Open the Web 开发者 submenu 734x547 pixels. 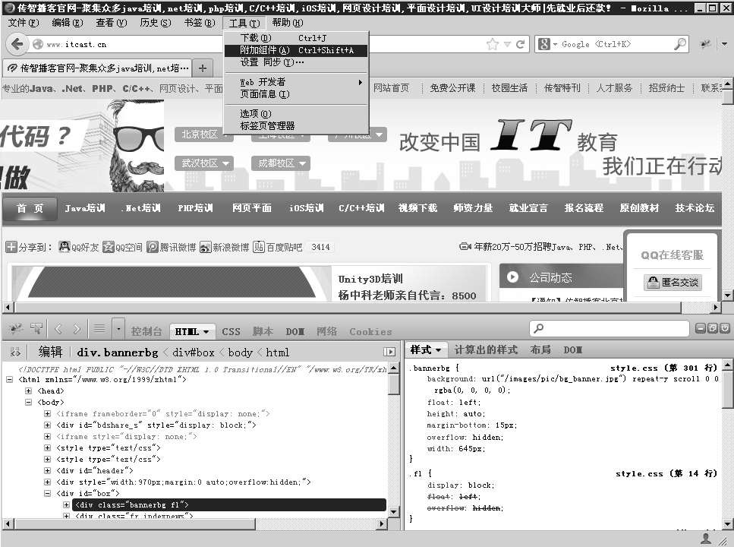point(296,82)
